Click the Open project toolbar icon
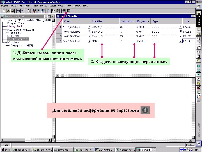202x152 pixels. point(8,11)
